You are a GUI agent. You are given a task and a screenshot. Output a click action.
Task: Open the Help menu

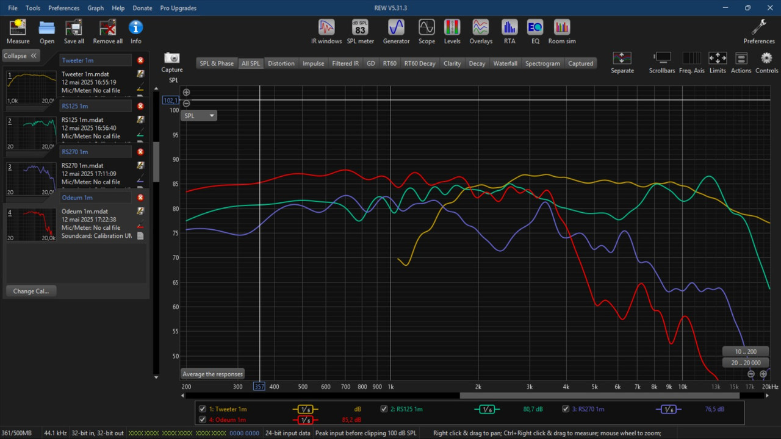[118, 8]
